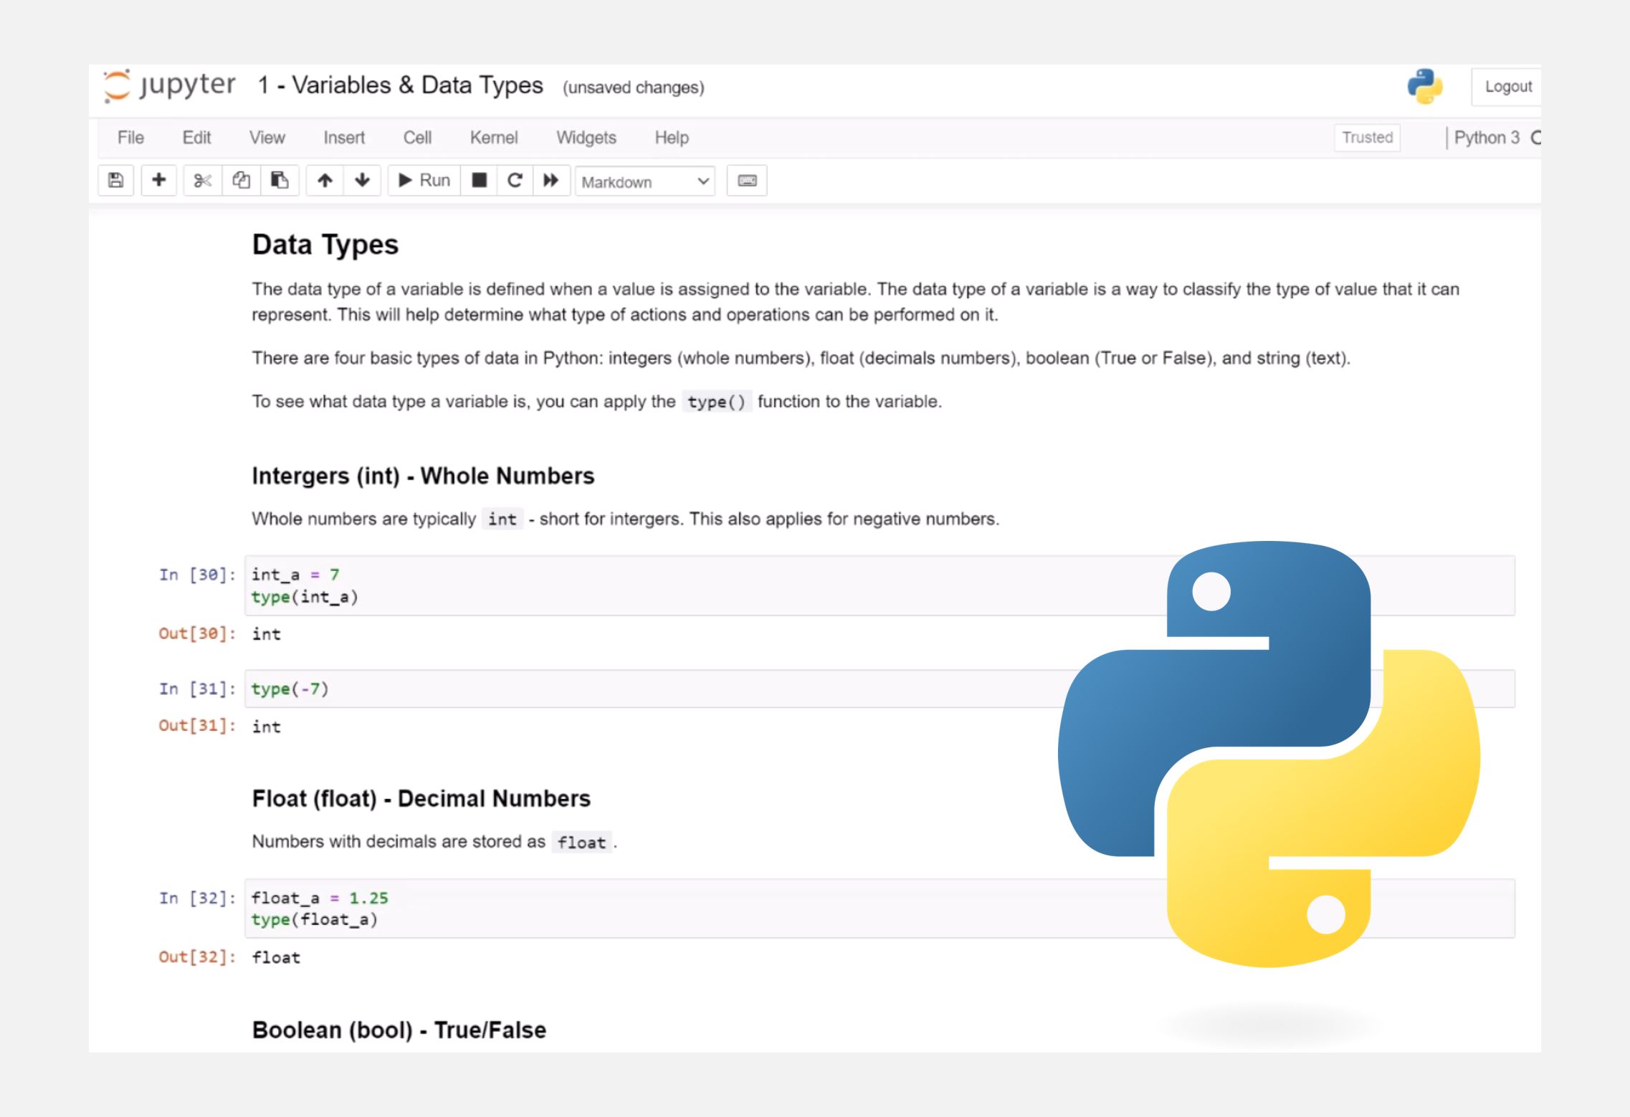Open the Kernel menu
1630x1117 pixels.
493,138
